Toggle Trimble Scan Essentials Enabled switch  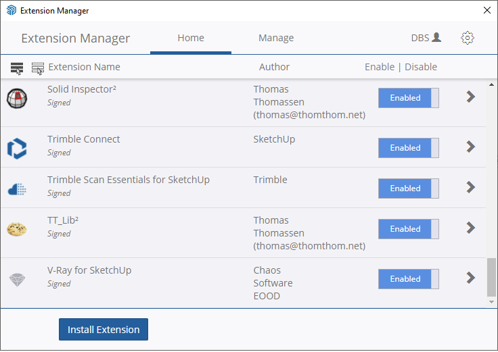click(x=409, y=188)
